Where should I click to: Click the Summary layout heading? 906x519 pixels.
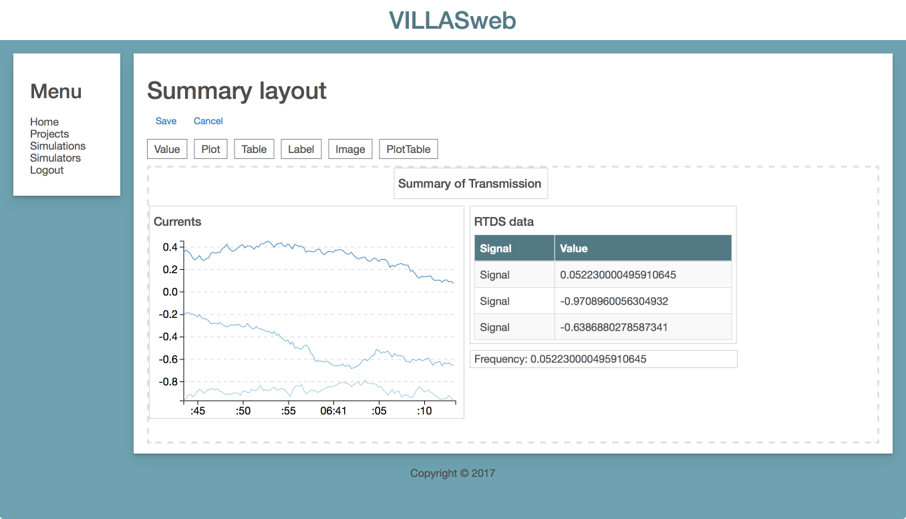tap(237, 91)
